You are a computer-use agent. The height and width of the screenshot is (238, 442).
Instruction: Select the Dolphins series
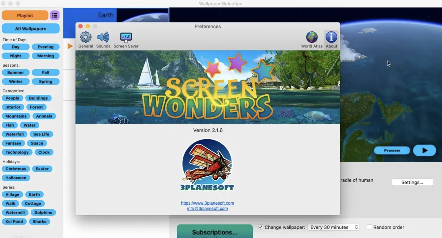43,213
